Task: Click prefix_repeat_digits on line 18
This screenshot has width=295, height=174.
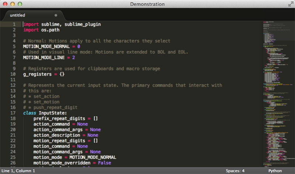Action: [59, 119]
